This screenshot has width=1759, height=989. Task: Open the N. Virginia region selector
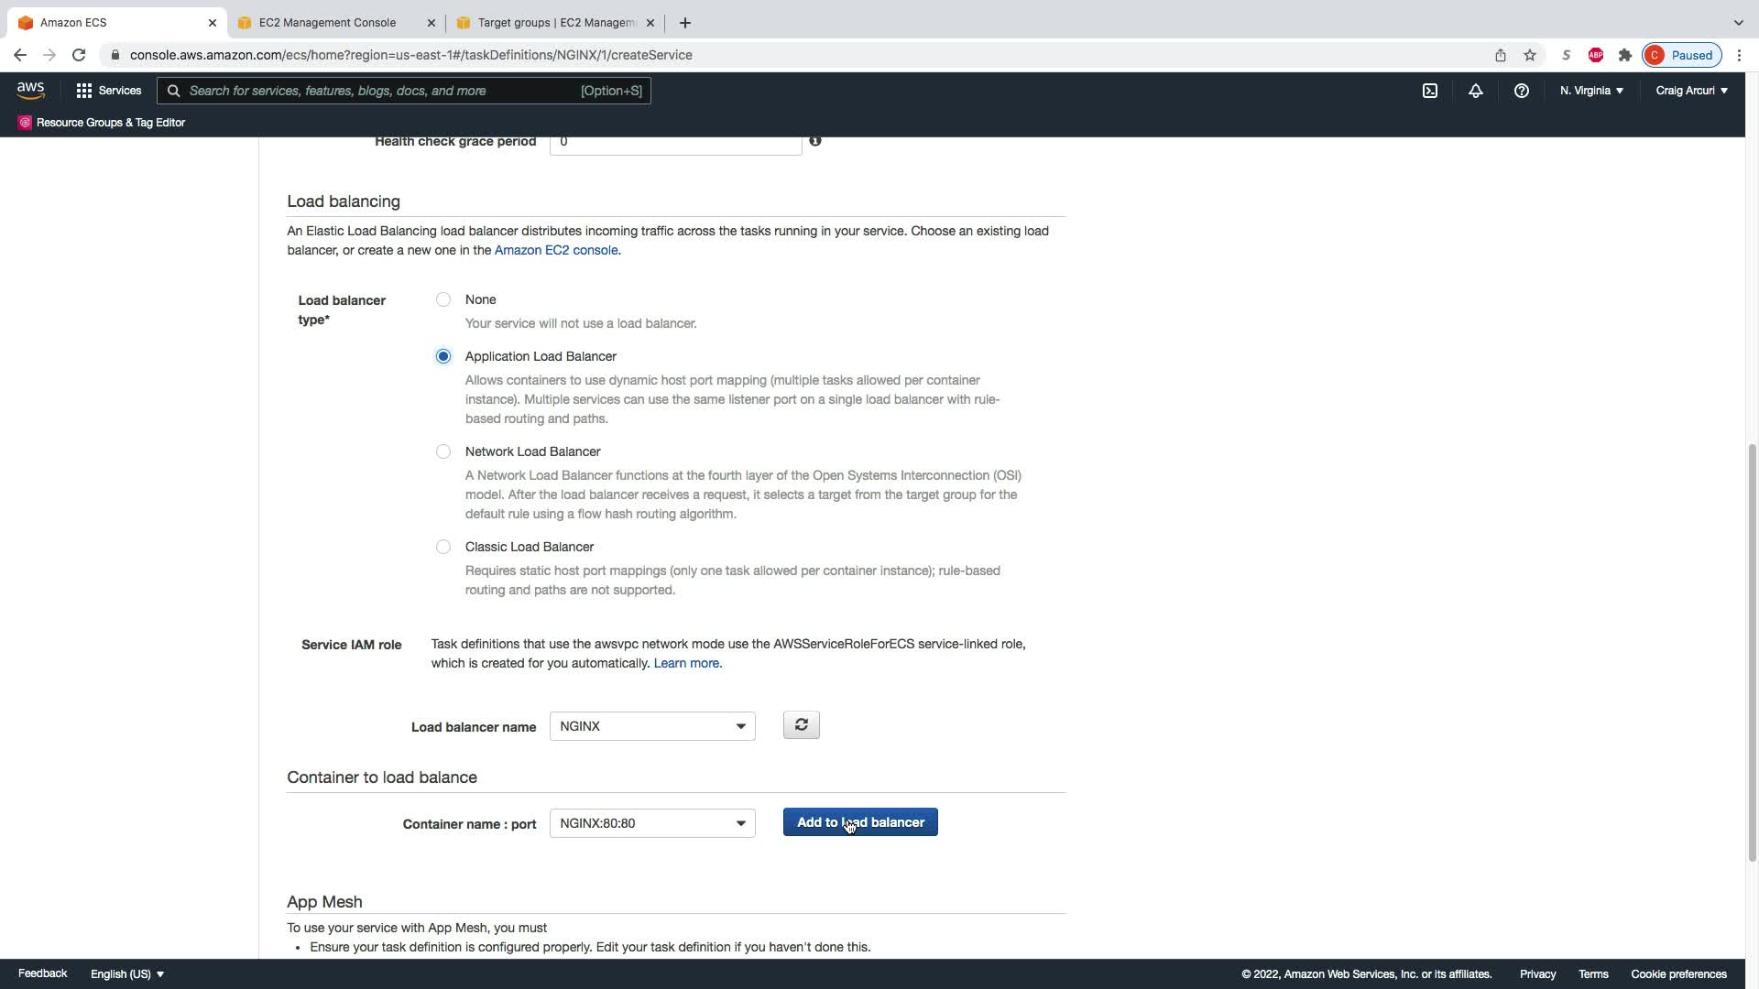coord(1591,91)
